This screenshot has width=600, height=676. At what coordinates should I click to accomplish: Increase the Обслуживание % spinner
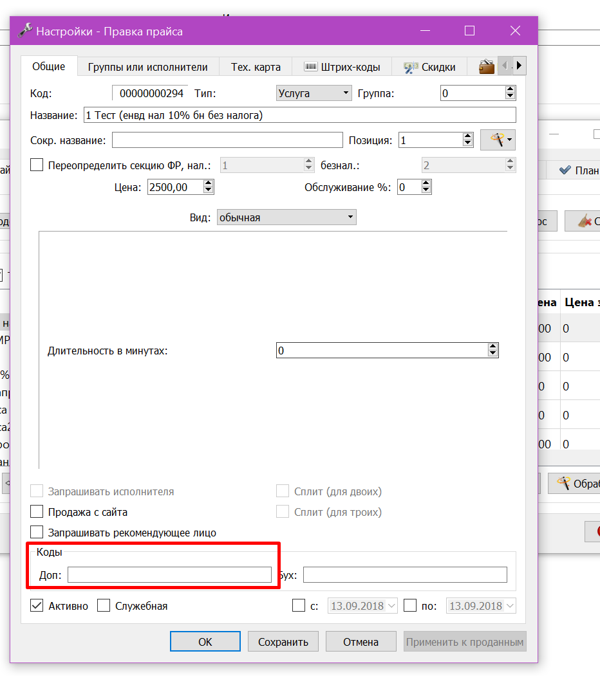point(426,183)
